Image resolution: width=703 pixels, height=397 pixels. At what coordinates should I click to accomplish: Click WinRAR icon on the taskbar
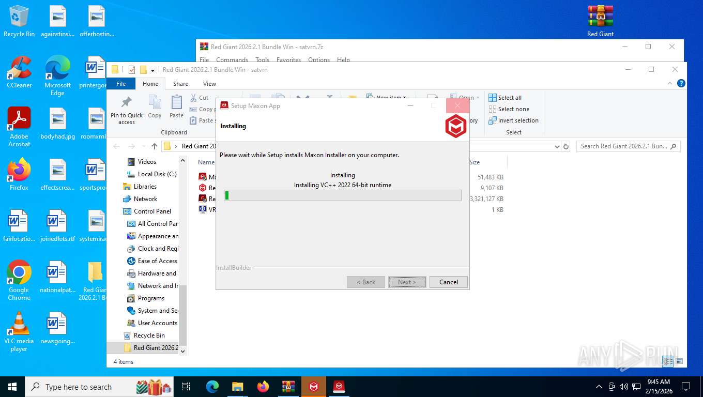pos(288,387)
